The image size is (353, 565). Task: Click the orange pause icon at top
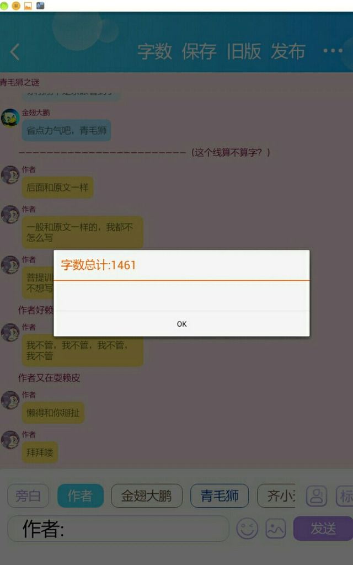pos(16,6)
